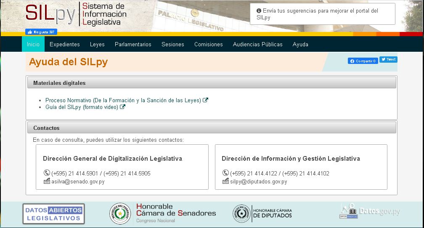
Task: Click the Twitter Tweet button
Action: coord(388,59)
